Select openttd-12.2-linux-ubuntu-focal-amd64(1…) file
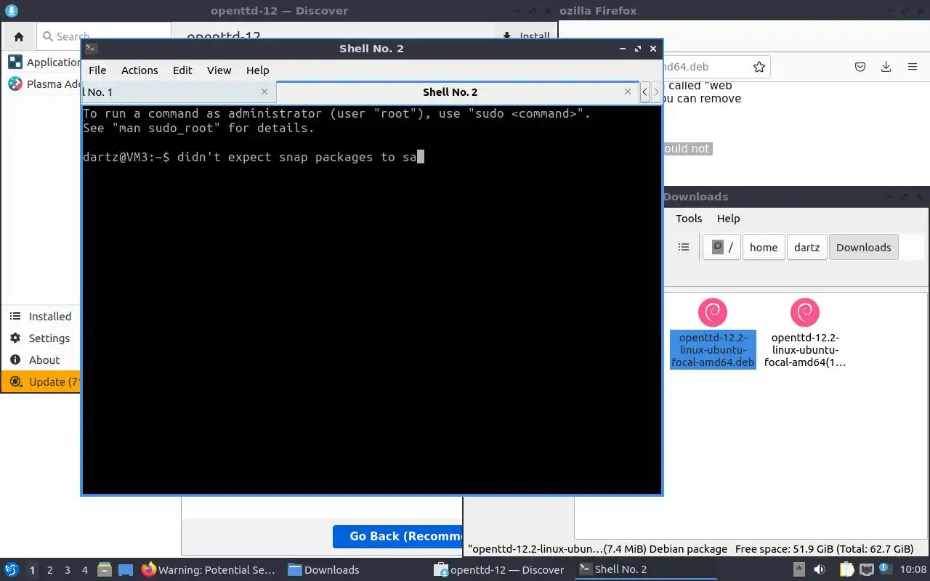Screen dimensions: 930x581 click(805, 333)
